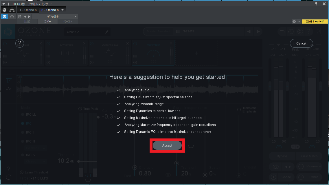Select the IRC II mode radio button
The height and width of the screenshot is (185, 329).
[x=23, y=132]
